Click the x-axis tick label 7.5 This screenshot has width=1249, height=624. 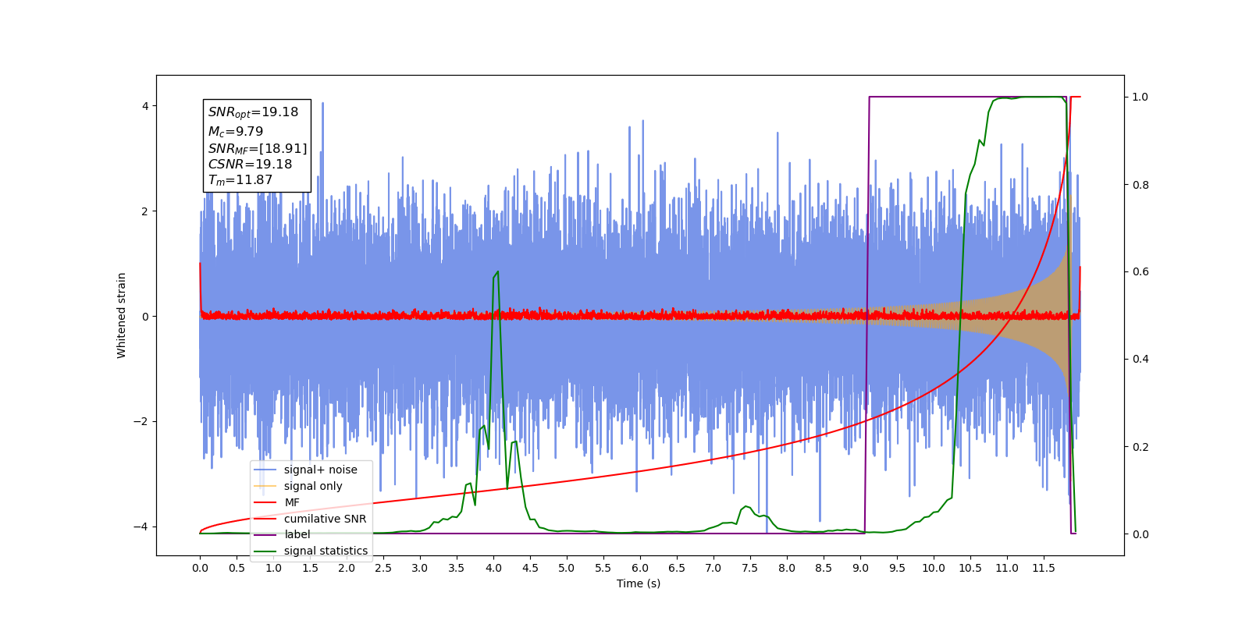(x=750, y=568)
